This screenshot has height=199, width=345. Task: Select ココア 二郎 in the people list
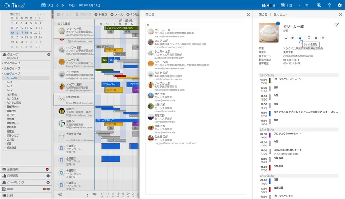pyautogui.click(x=196, y=44)
